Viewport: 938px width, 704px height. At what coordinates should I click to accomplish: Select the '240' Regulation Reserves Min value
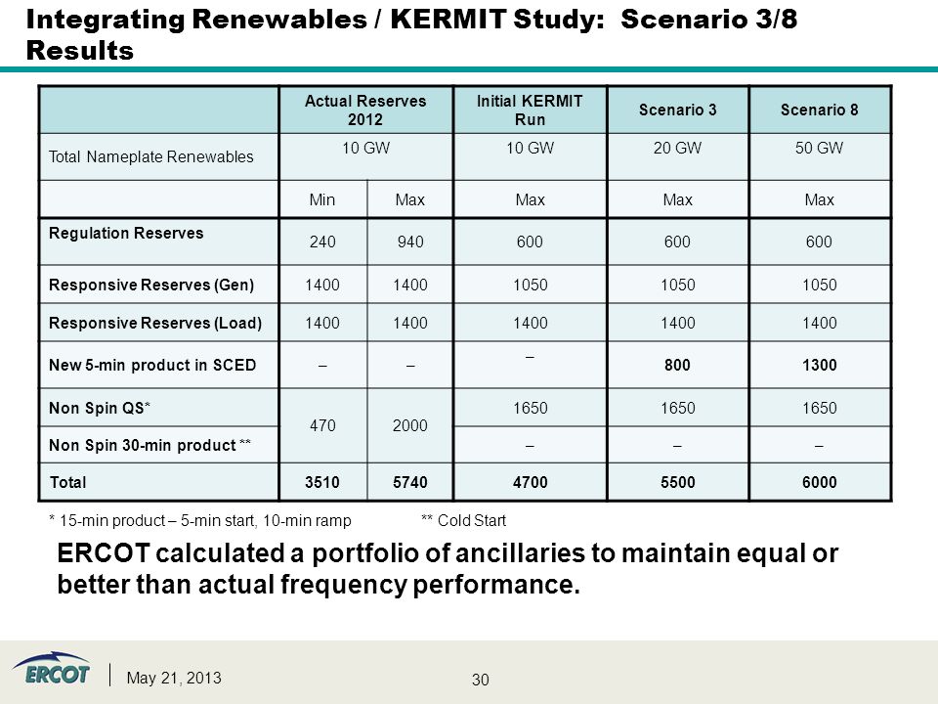322,242
